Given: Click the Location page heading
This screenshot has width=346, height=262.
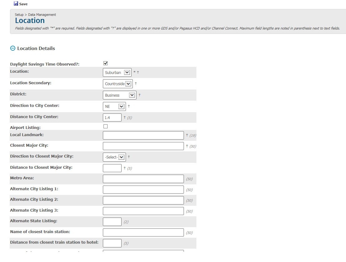Looking at the screenshot, I should tap(30, 21).
